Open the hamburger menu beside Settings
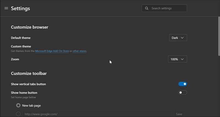The height and width of the screenshot is (117, 220). point(6,8)
